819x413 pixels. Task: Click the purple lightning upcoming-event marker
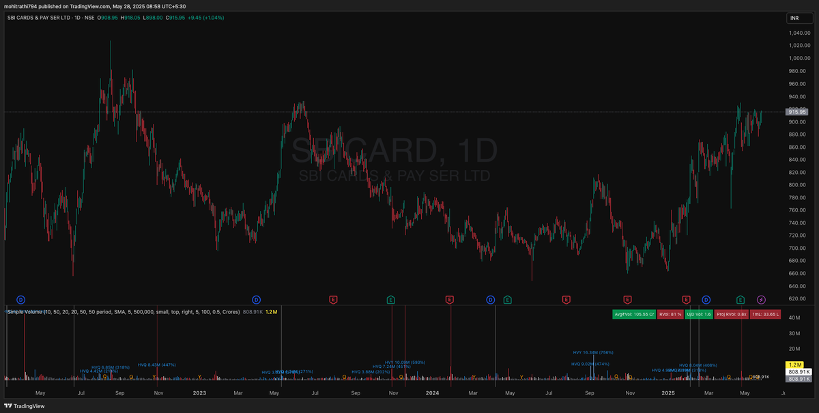tap(762, 300)
